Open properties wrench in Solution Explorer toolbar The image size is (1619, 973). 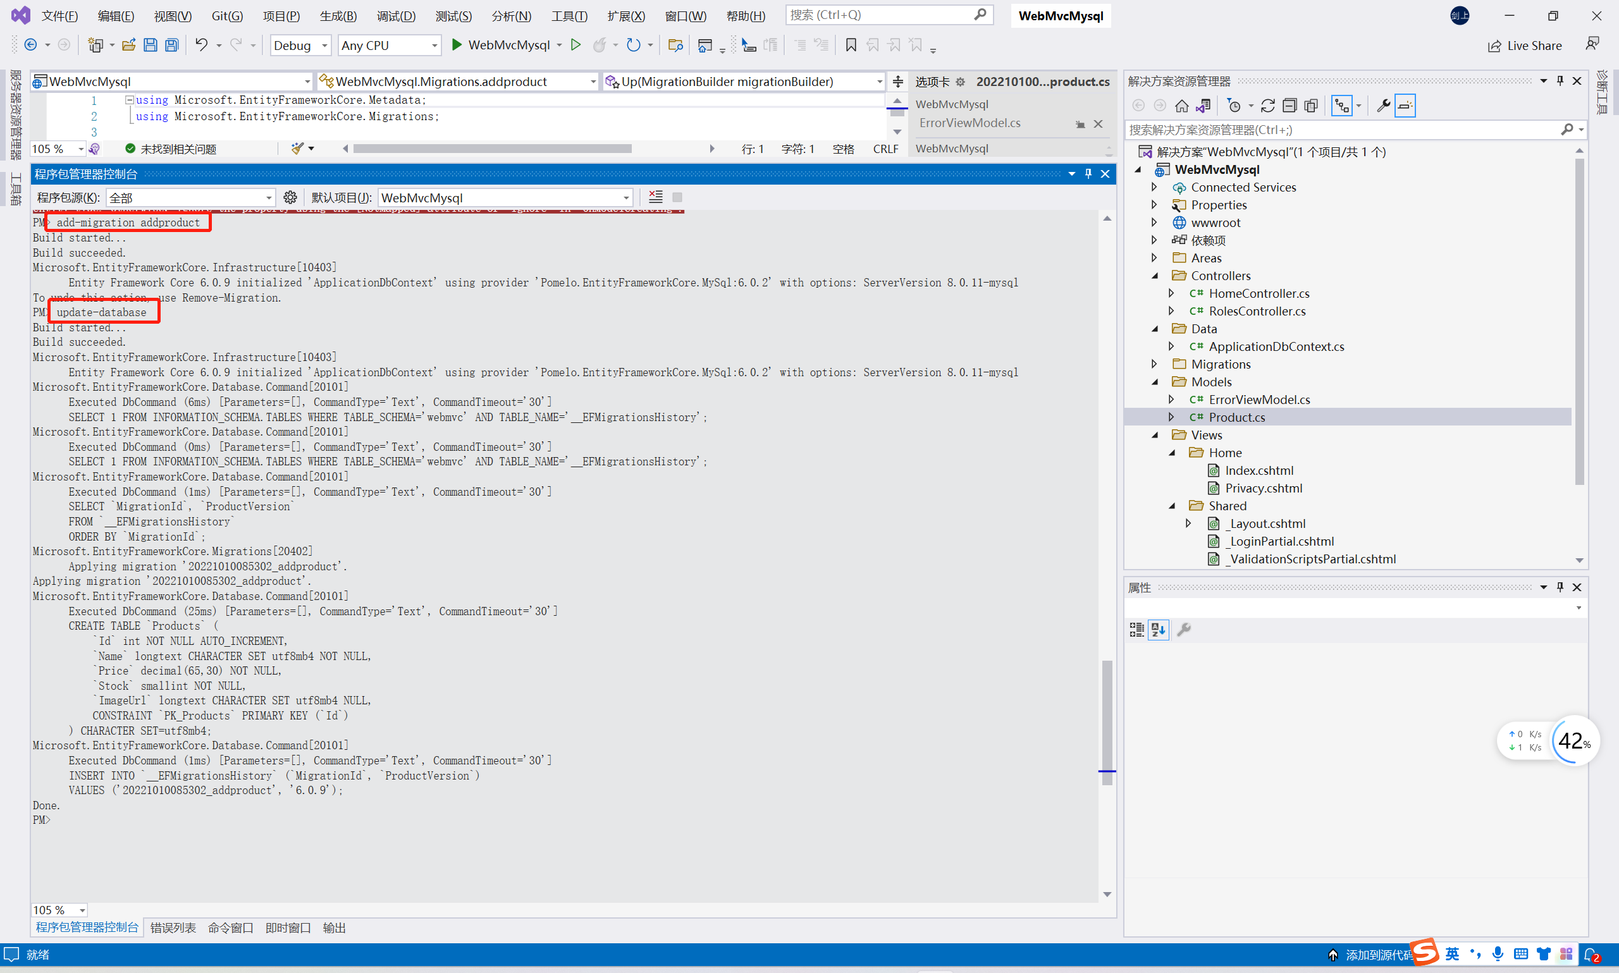click(x=1384, y=106)
